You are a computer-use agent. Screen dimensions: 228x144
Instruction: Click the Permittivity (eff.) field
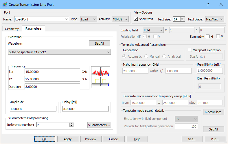point(210,71)
